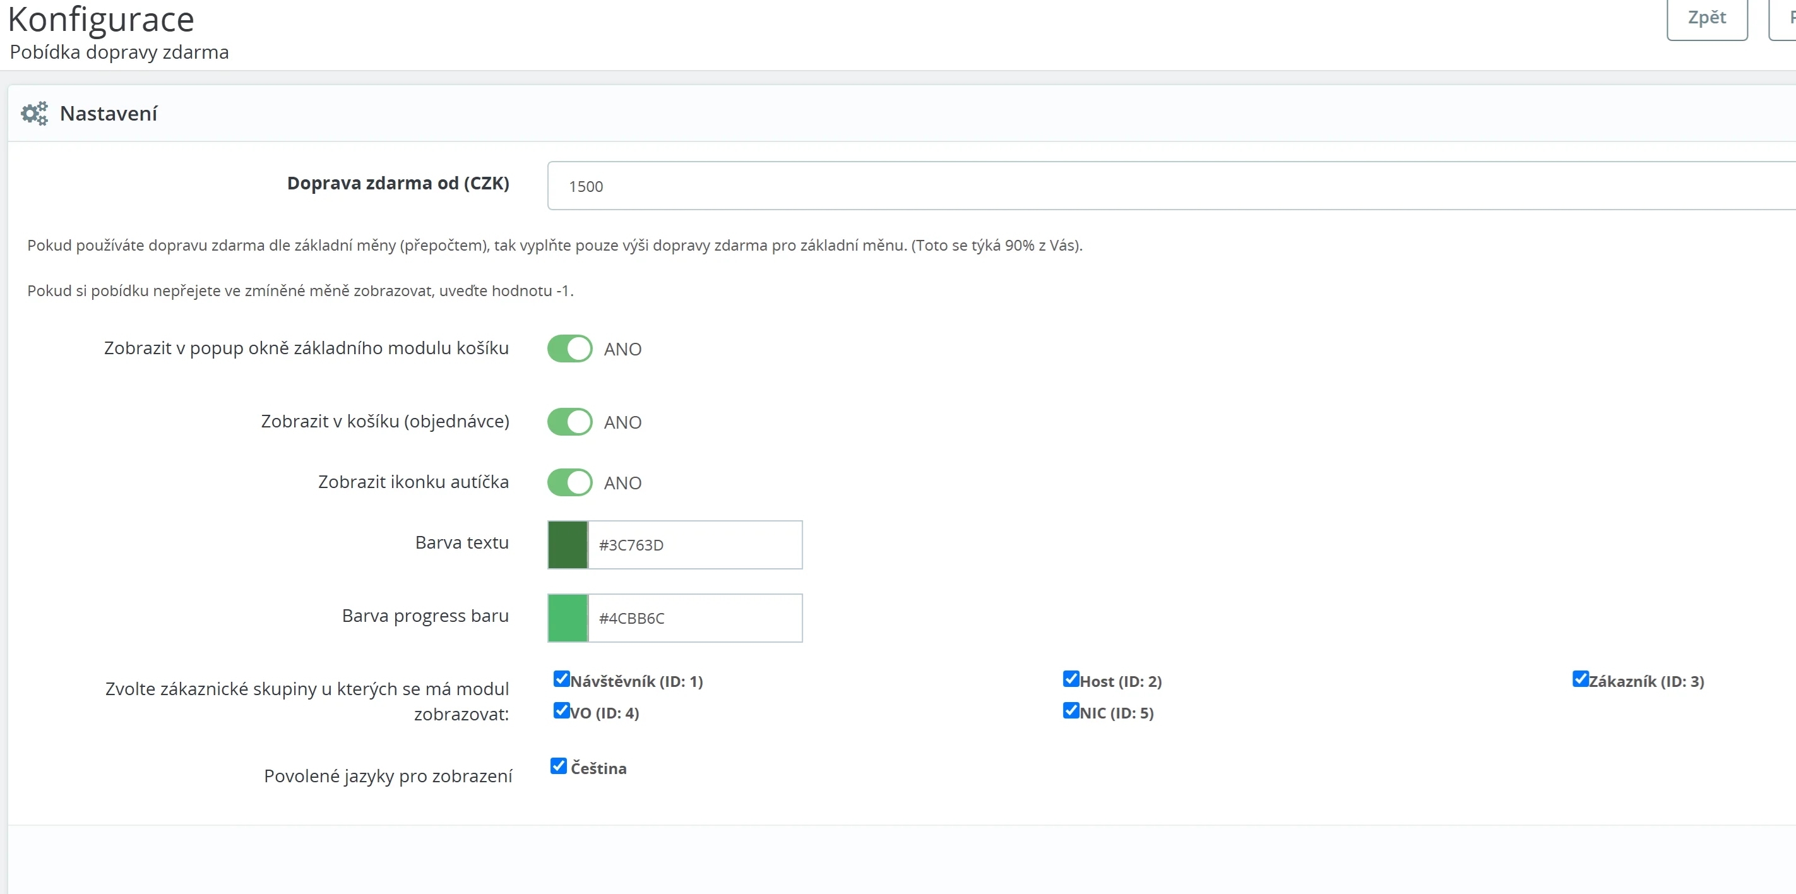Open the Barva progress baru color swatch
Viewport: 1796px width, 894px height.
pos(568,618)
